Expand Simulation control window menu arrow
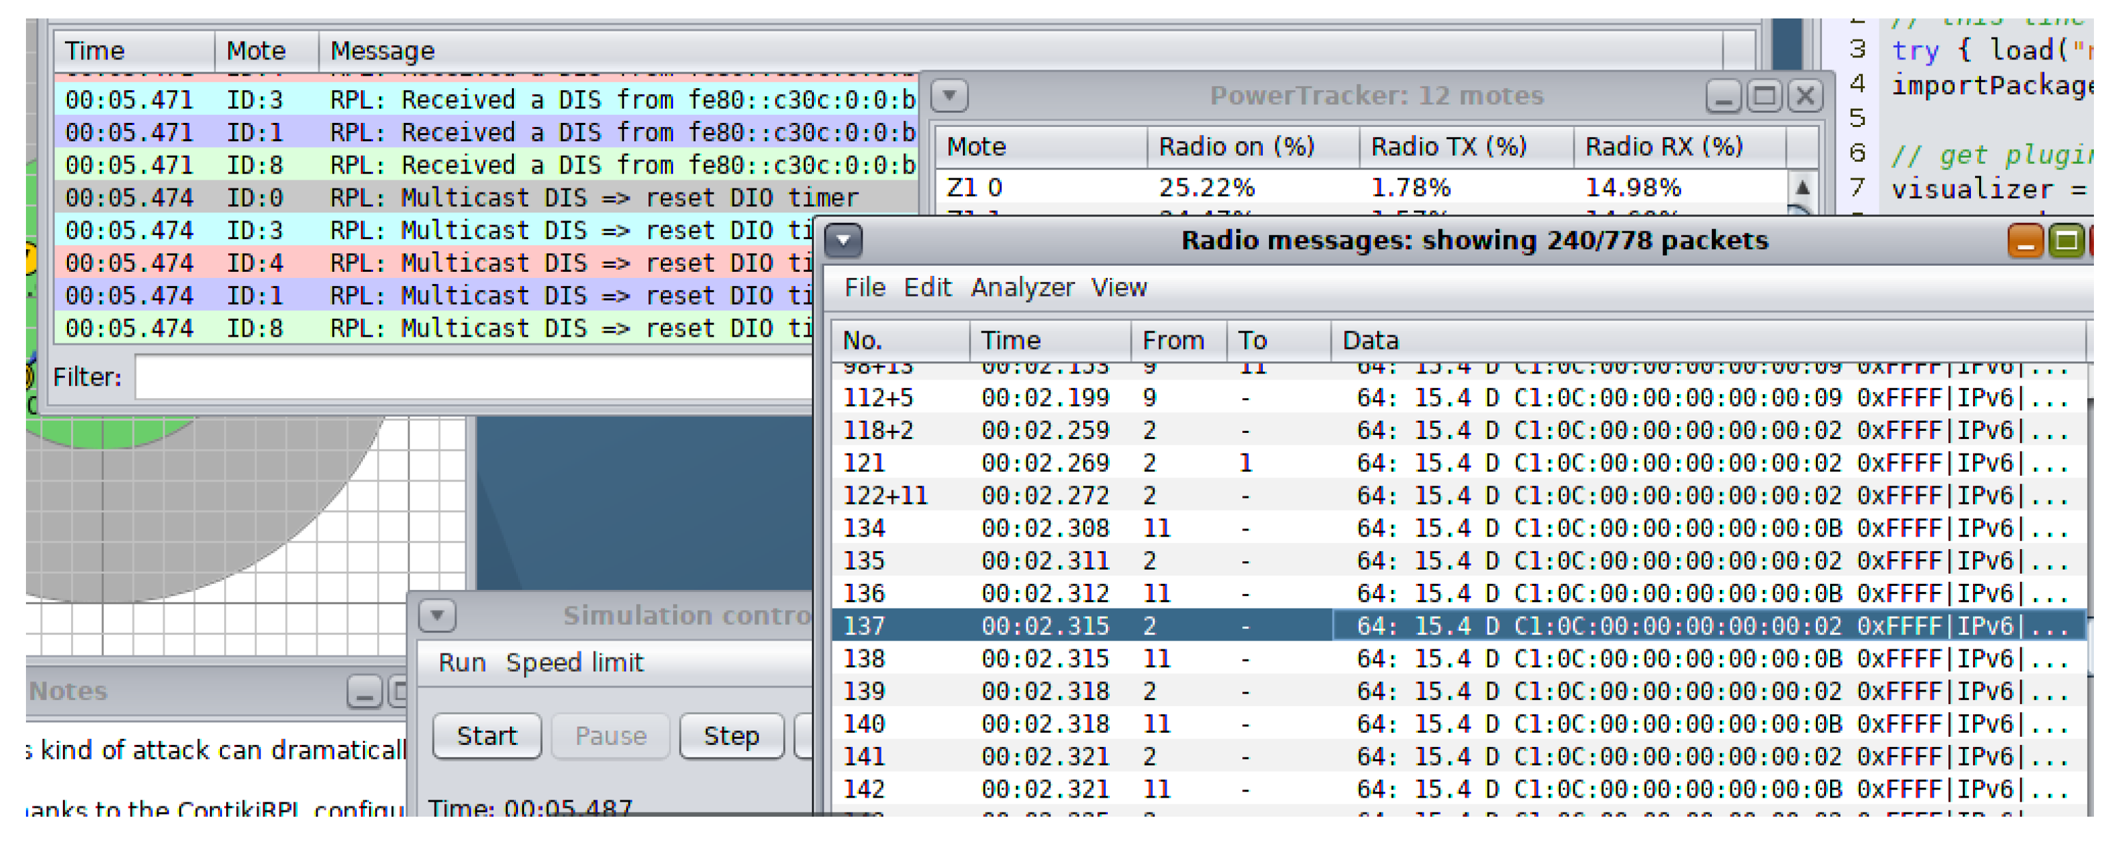This screenshot has width=2124, height=844. coord(437,615)
